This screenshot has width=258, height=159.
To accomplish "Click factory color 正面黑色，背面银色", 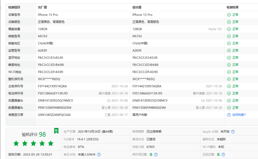I will 51,22.
